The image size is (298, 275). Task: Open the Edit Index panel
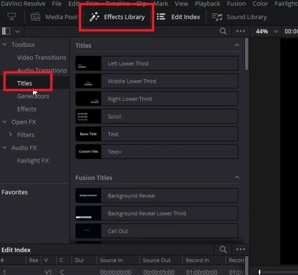[178, 17]
